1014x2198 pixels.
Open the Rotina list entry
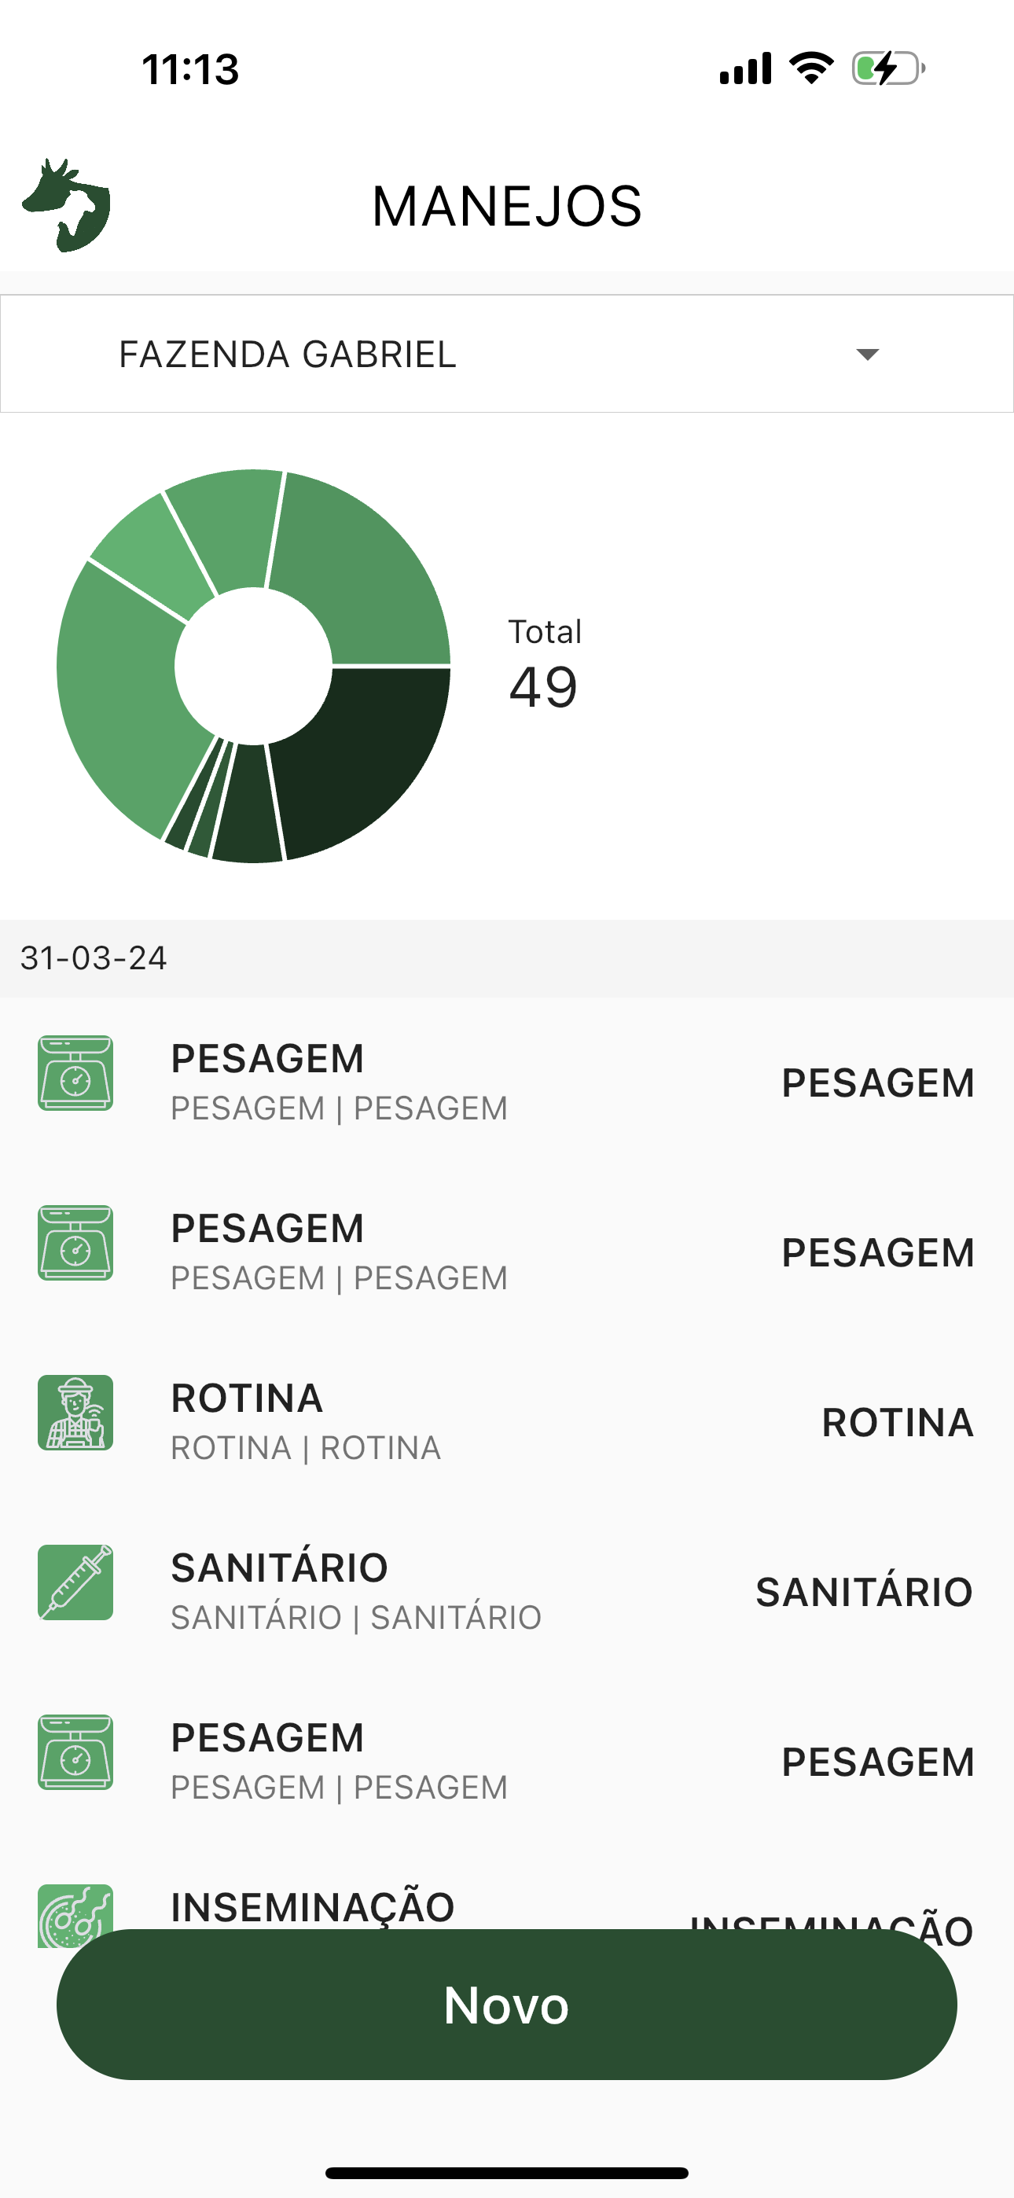coord(505,1421)
